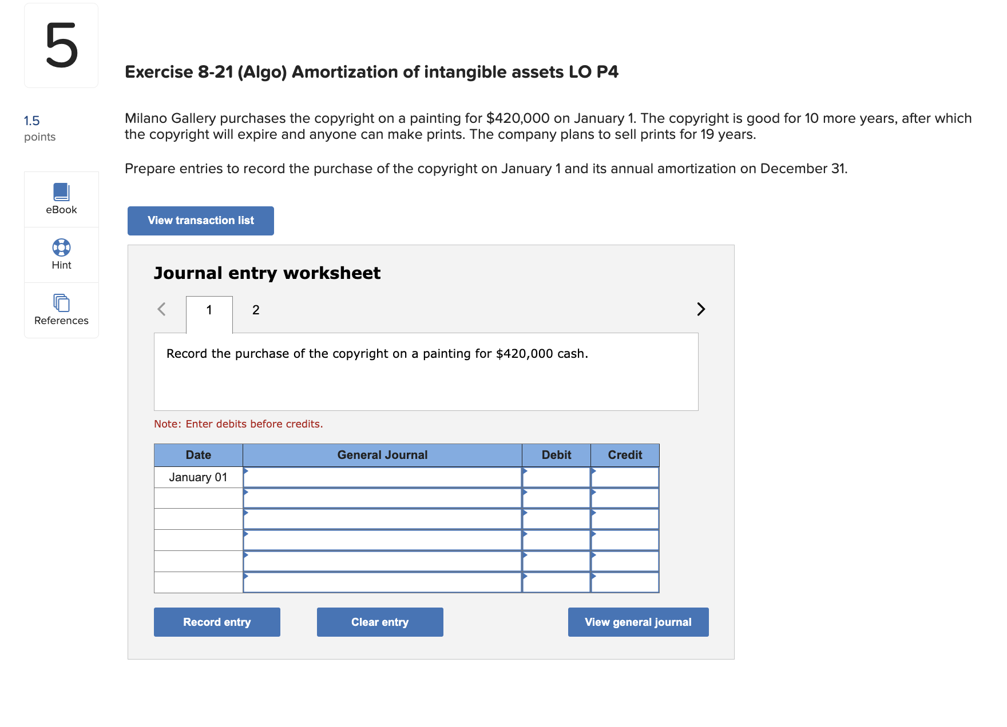Open the eBook resource
Screen dimensions: 1007x727
pos(61,198)
